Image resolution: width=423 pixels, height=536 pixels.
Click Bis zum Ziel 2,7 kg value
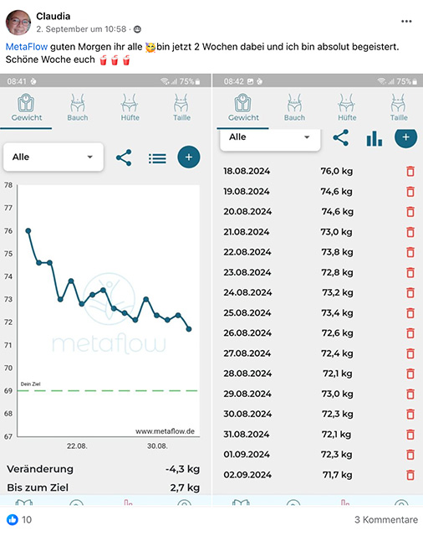point(185,487)
